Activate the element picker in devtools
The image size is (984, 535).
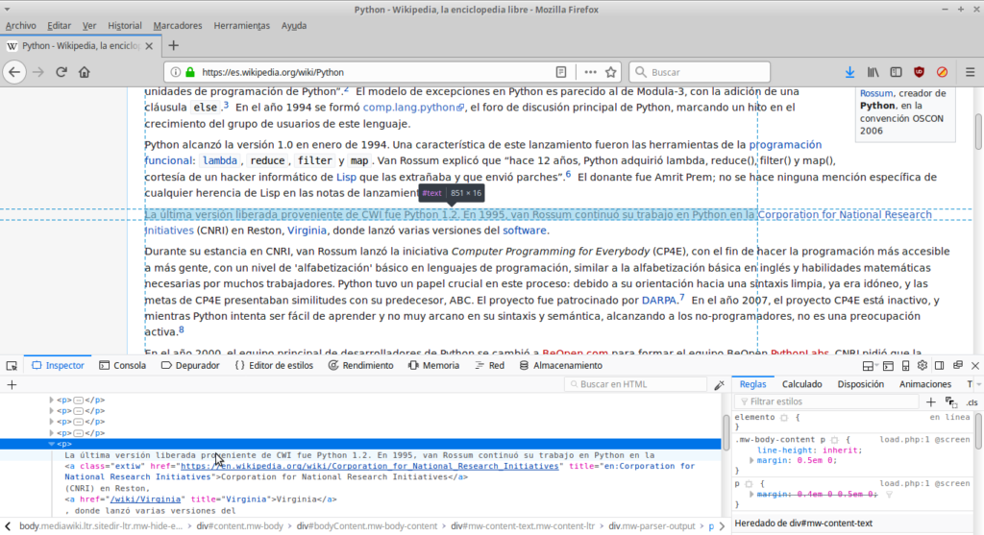(x=12, y=366)
